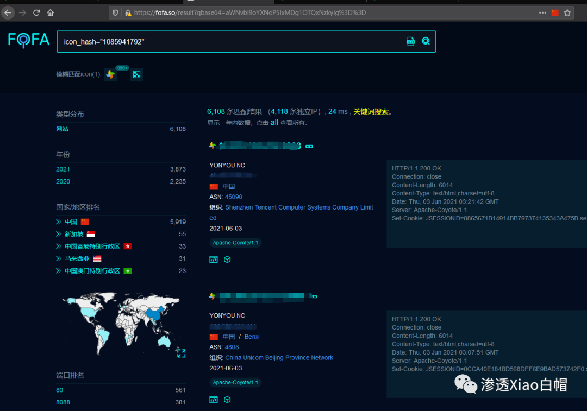The height and width of the screenshot is (411, 587).
Task: Select the second fuzzy-match icon thumbnail
Action: point(136,74)
